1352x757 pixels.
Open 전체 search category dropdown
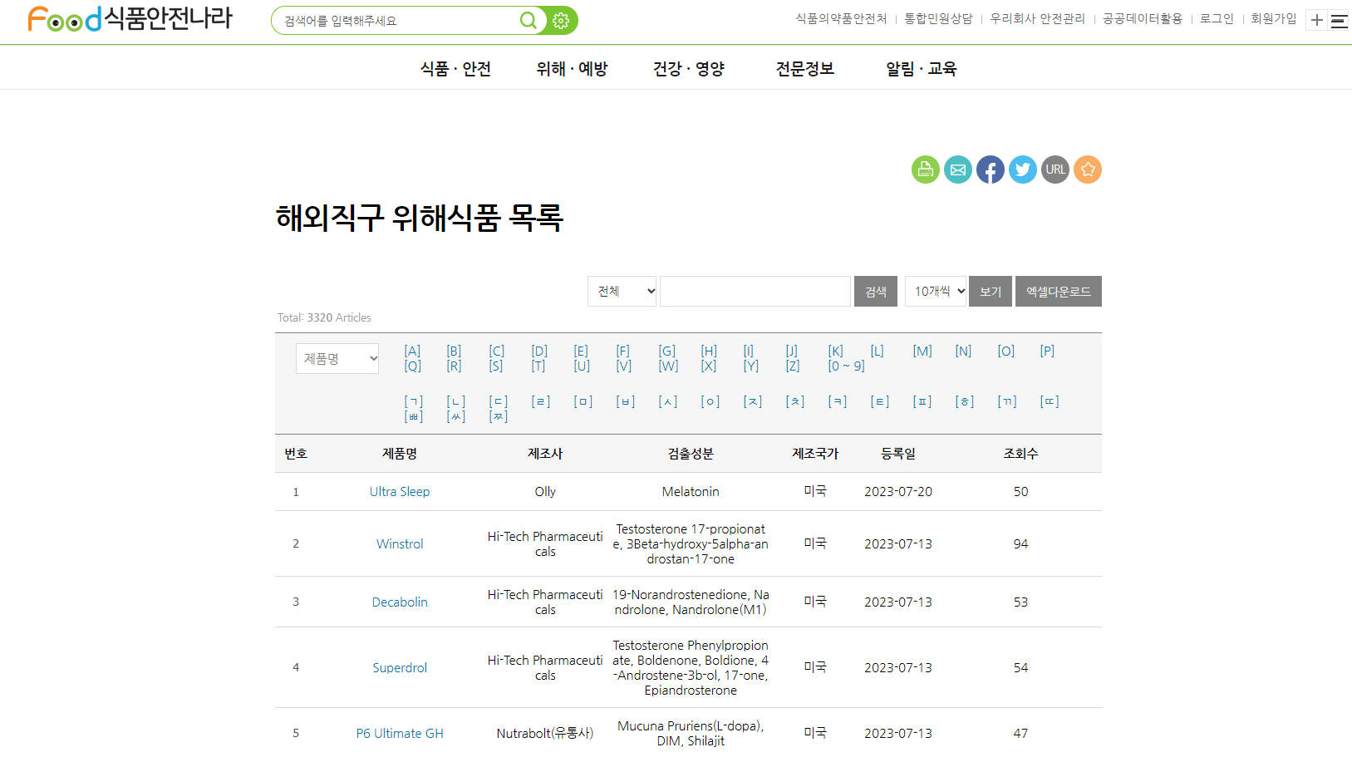click(x=622, y=292)
